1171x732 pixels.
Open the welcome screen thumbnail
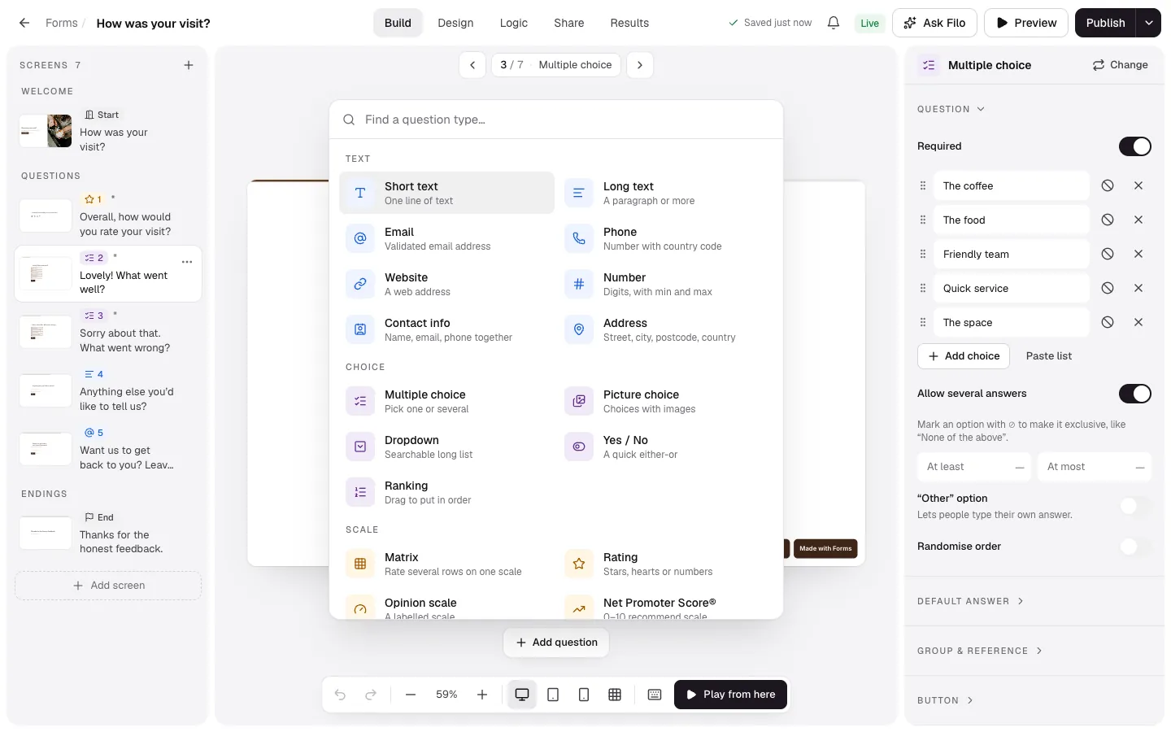(46, 131)
